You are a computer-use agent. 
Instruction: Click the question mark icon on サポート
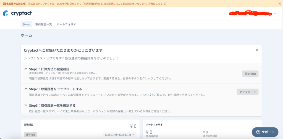tap(258, 132)
